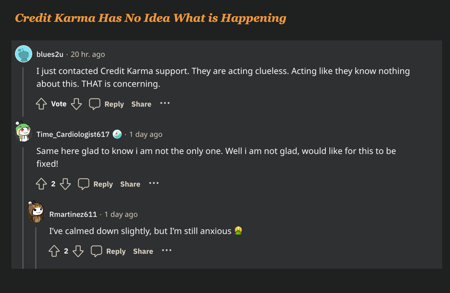Reply to the blues2u comment
Screen dimensions: 450x293
point(114,104)
